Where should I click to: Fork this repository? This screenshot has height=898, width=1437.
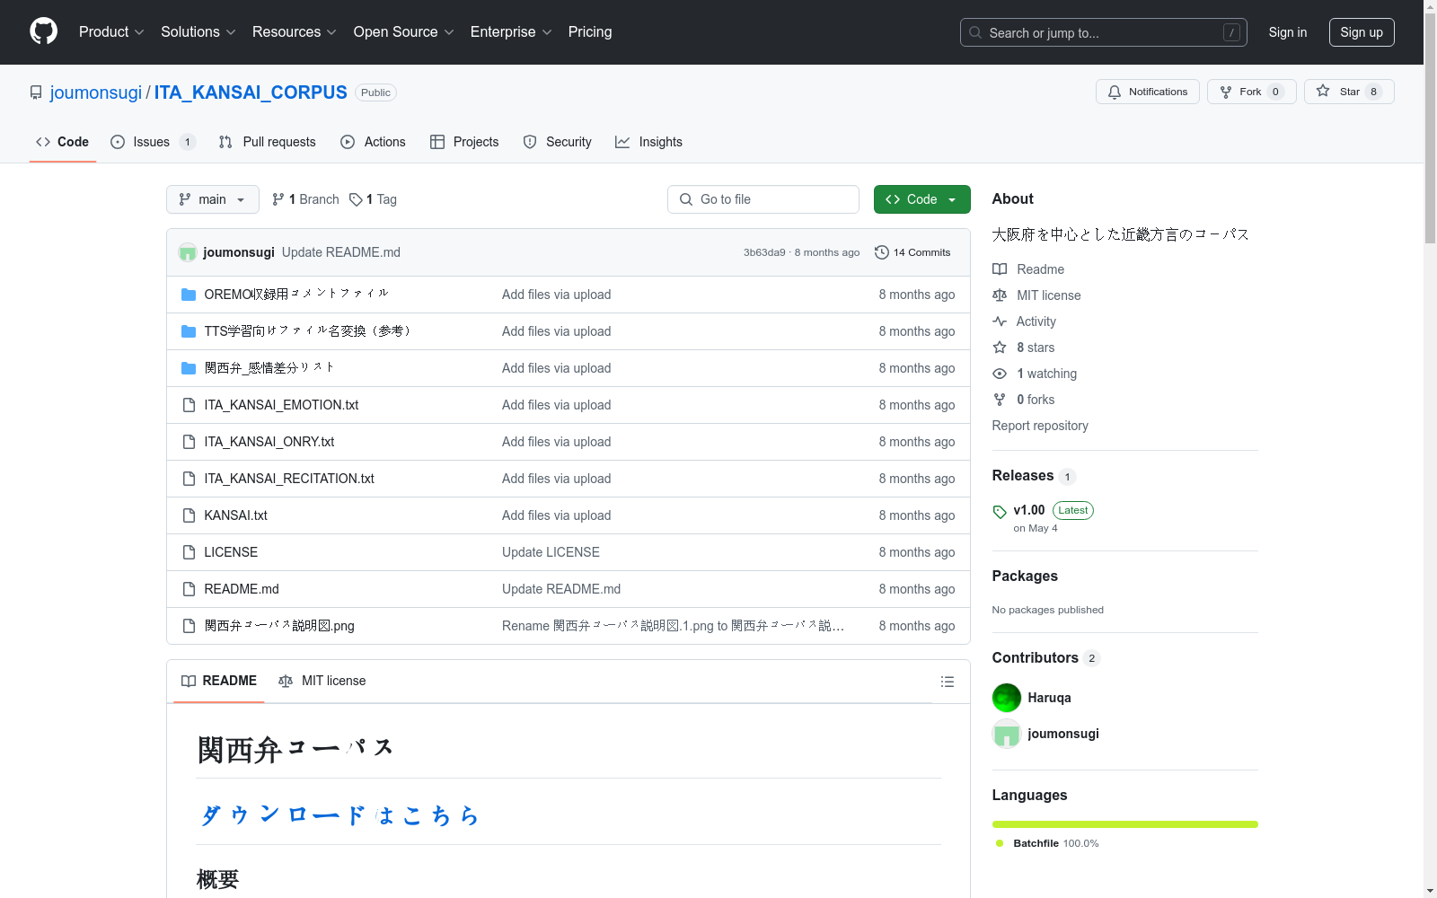coord(1251,92)
